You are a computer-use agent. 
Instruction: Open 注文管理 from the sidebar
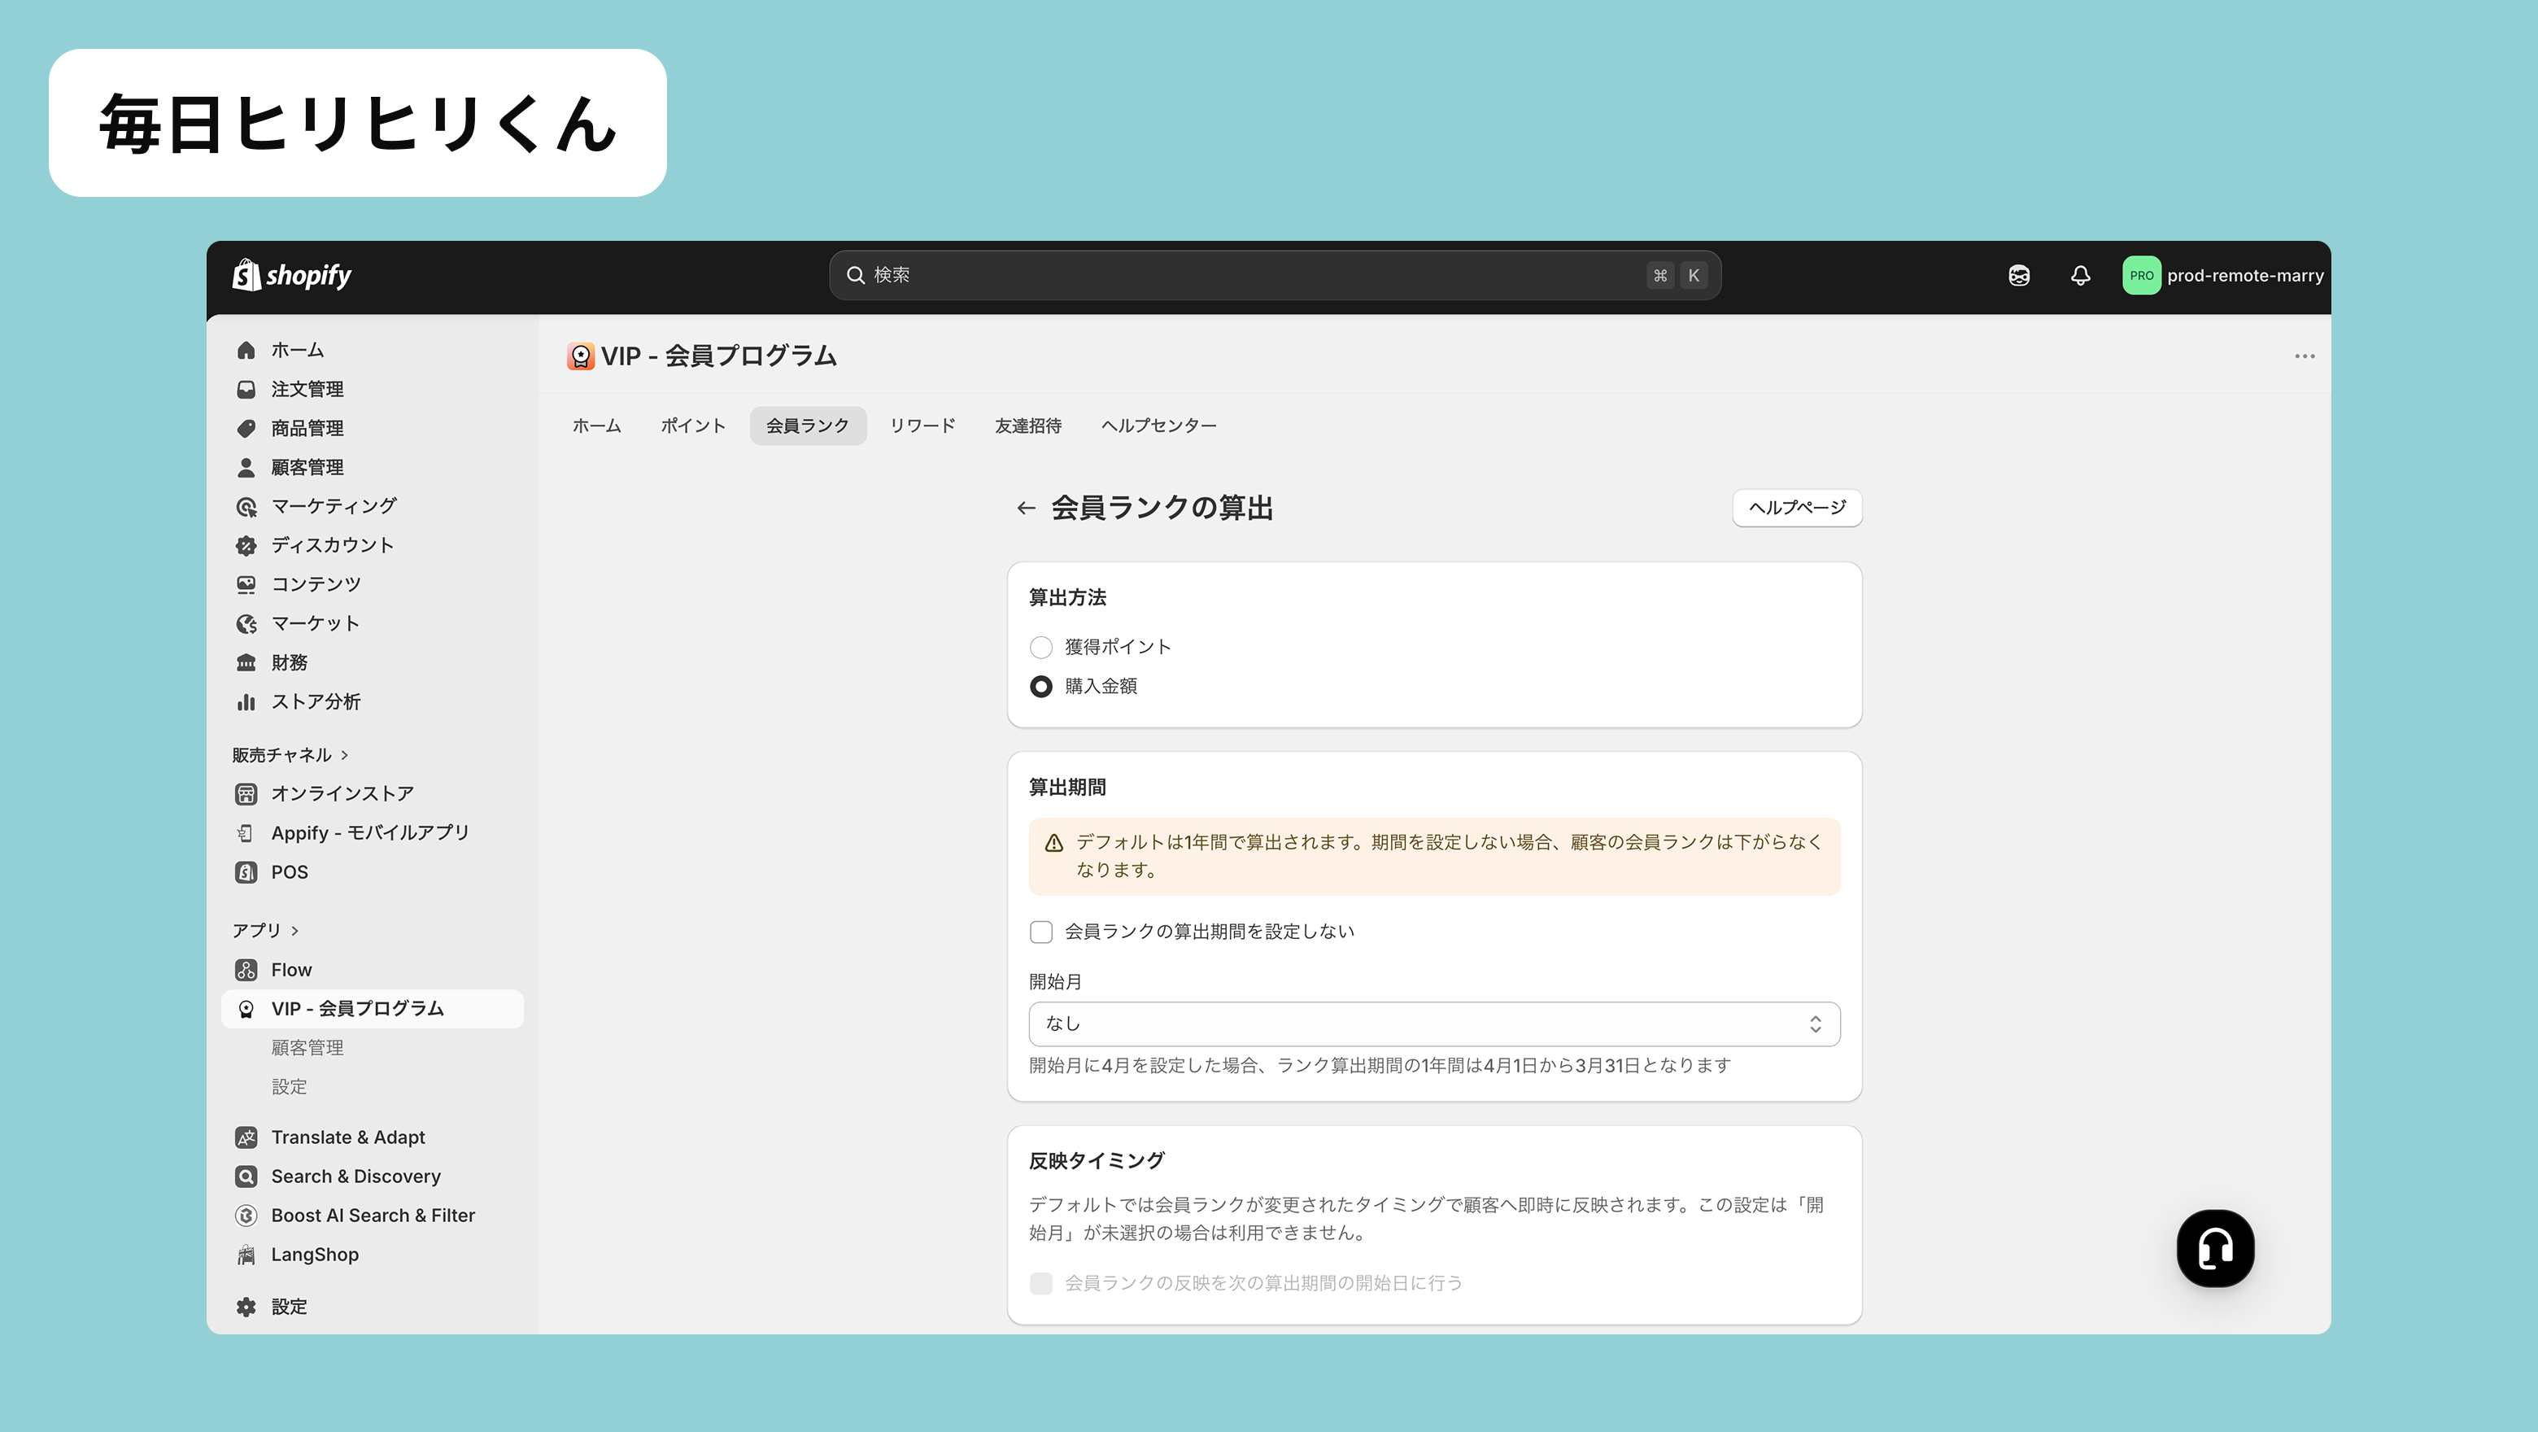(307, 389)
